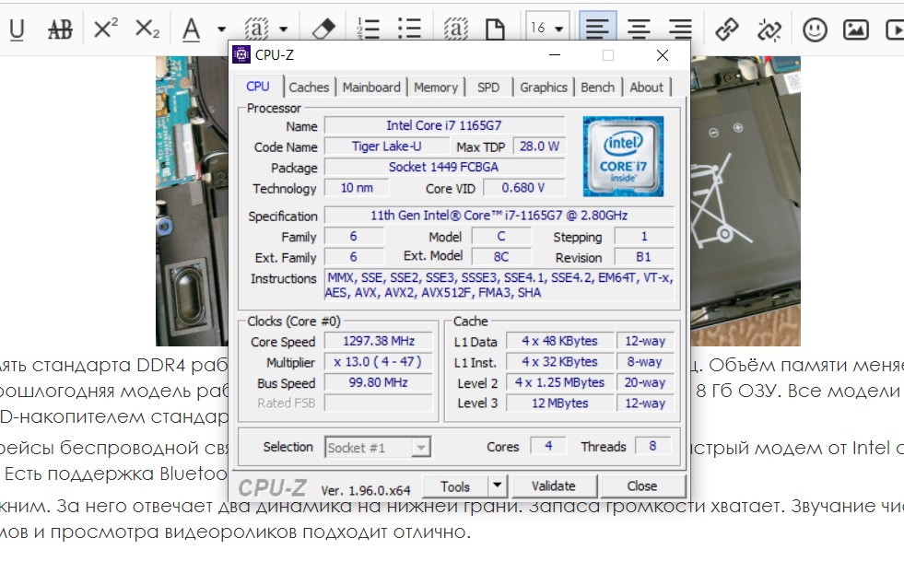904x585 pixels.
Task: Open the font size 16 dropdown
Action: click(547, 28)
